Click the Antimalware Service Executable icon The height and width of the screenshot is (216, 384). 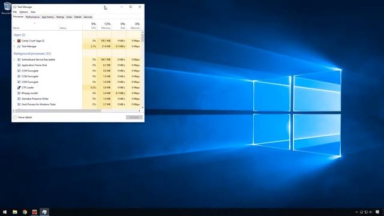coord(19,59)
